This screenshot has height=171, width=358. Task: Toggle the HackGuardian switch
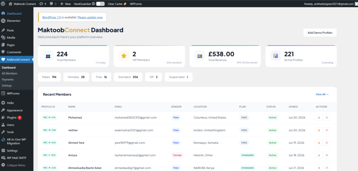click(100, 4)
